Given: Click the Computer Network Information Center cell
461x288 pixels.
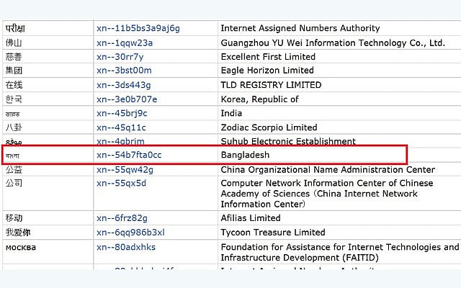Looking at the screenshot, I should [339, 194].
